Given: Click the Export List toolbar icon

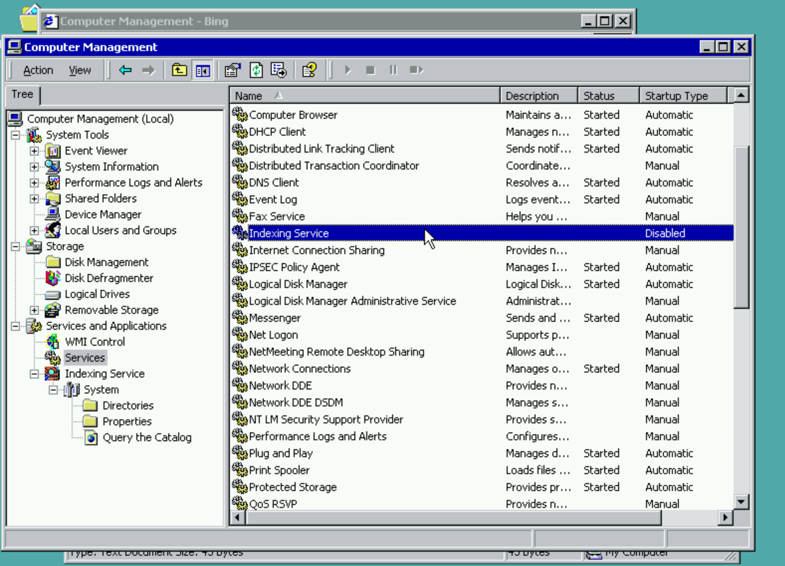Looking at the screenshot, I should tap(279, 70).
